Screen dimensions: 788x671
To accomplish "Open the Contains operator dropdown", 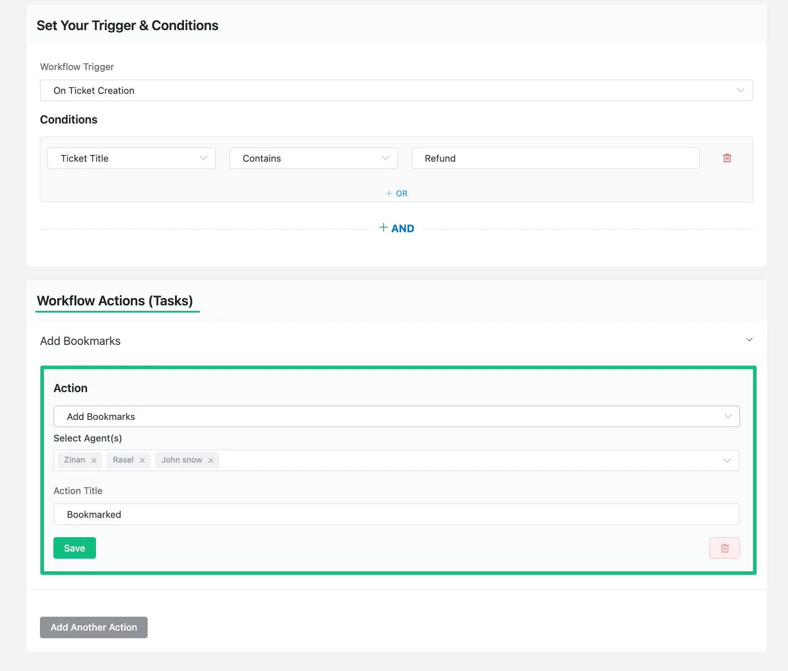I will pos(313,158).
